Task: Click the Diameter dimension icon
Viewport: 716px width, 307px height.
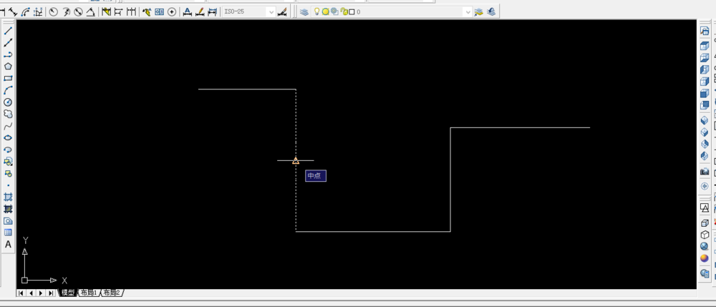Action: 78,12
